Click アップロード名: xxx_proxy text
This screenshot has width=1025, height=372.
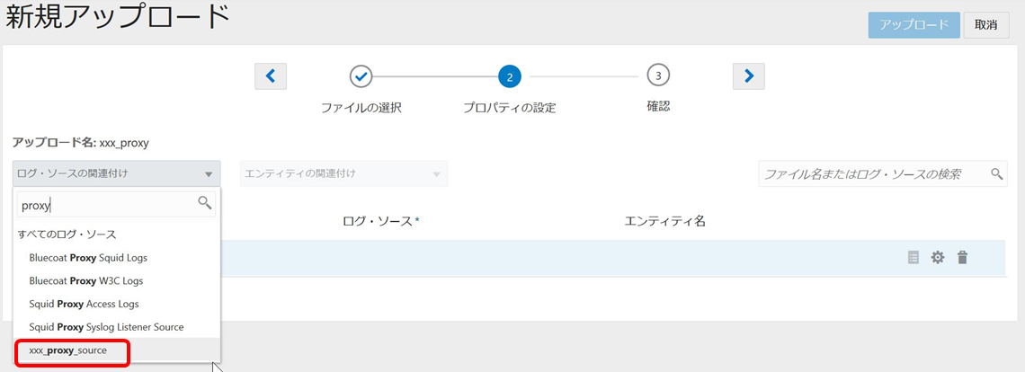coord(81,142)
